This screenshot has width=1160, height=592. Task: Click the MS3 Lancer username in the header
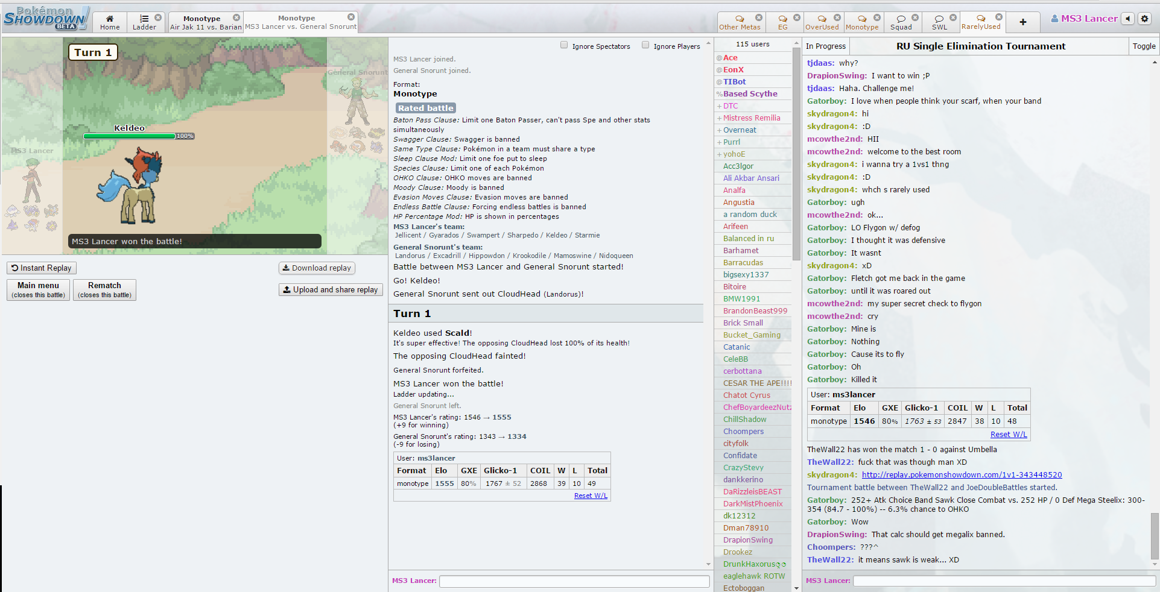click(x=1084, y=19)
